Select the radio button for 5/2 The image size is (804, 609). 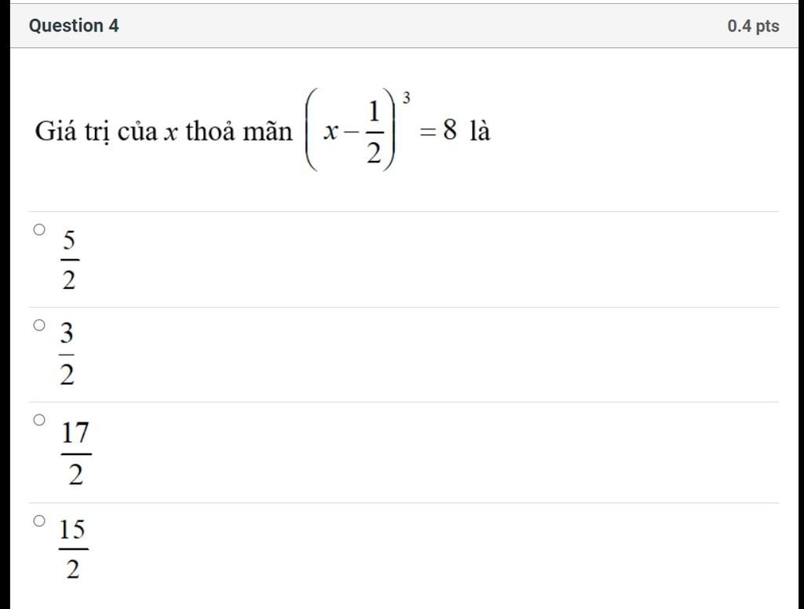tap(39, 230)
